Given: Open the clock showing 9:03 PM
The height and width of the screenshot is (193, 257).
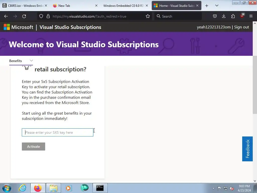Looking at the screenshot, I should (244, 188).
